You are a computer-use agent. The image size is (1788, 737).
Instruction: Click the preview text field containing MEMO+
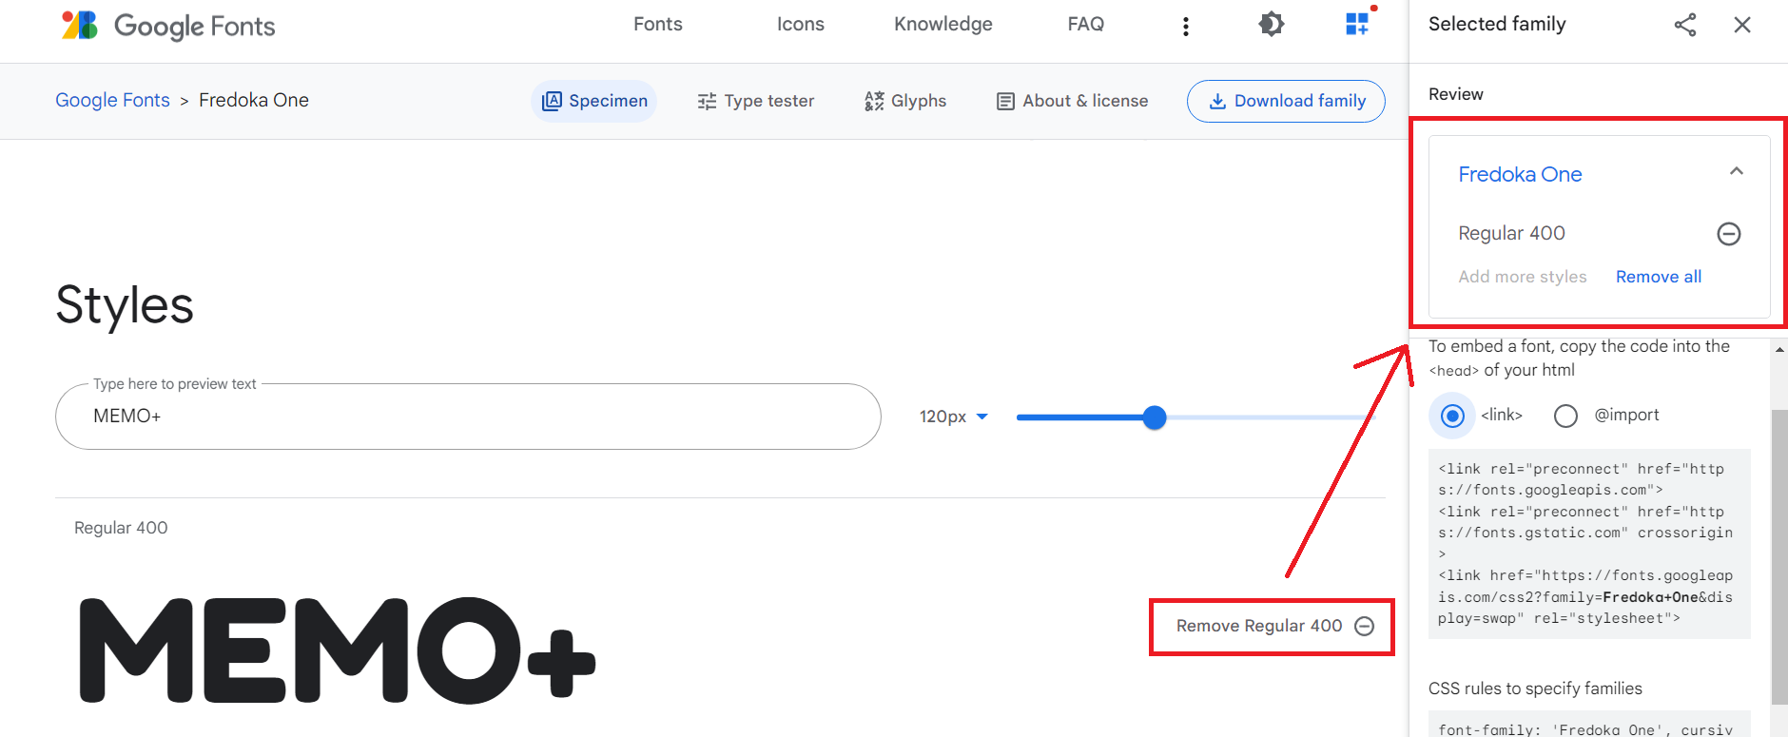click(468, 417)
